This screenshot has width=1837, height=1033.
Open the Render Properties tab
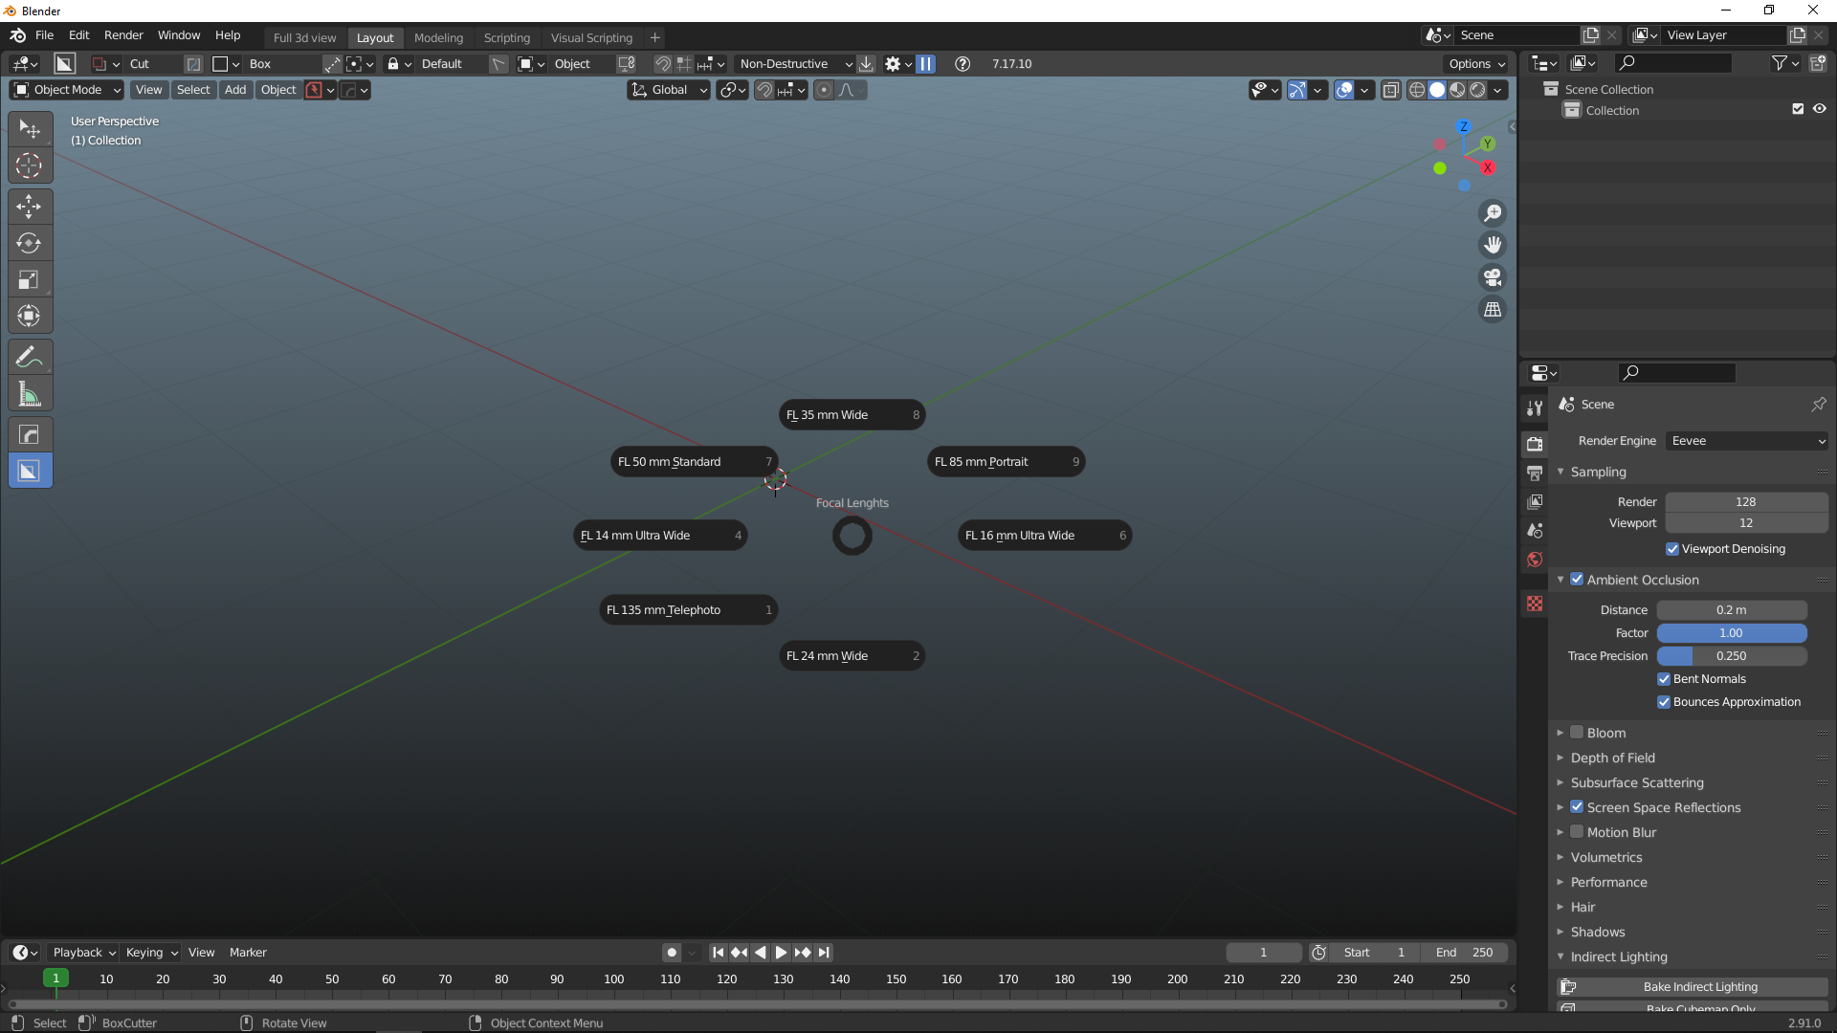point(1536,443)
